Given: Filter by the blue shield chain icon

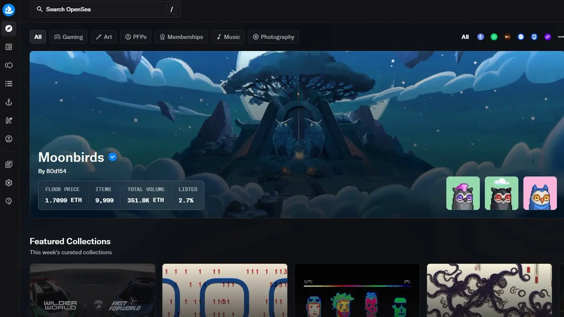Looking at the screenshot, I should point(534,37).
